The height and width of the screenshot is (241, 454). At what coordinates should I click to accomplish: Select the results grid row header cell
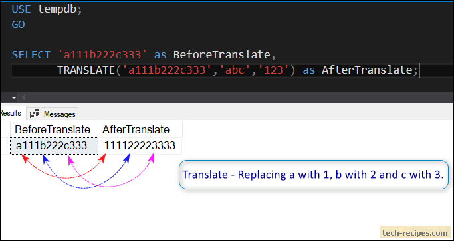click(5, 146)
